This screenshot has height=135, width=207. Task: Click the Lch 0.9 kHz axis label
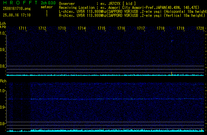click(3, 50)
